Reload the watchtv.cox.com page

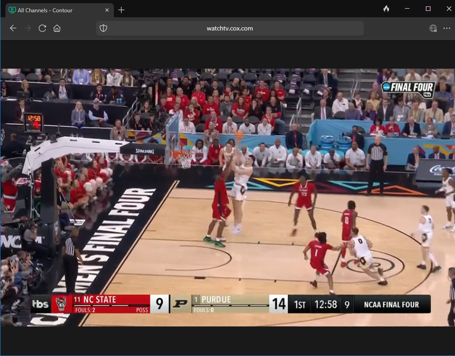pyautogui.click(x=42, y=28)
